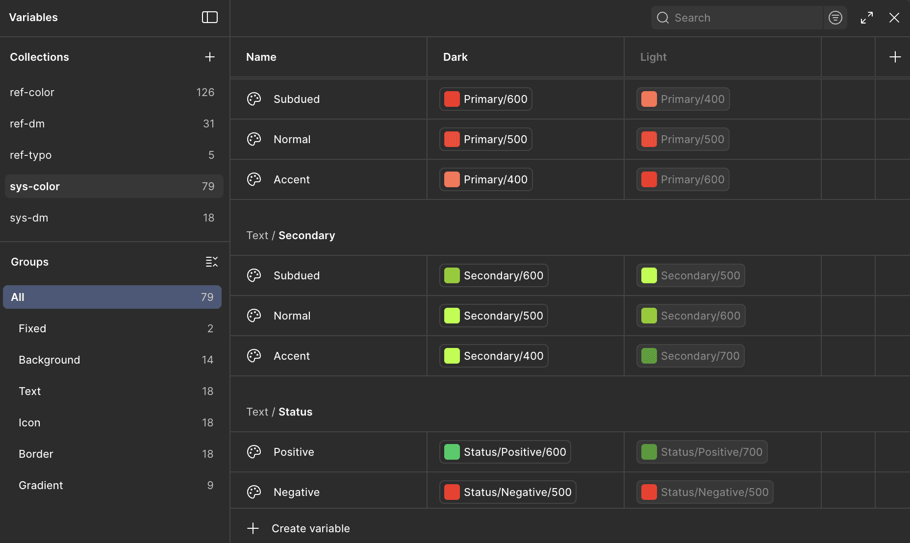Viewport: 910px width, 543px height.
Task: Select the Background group
Action: pos(112,360)
